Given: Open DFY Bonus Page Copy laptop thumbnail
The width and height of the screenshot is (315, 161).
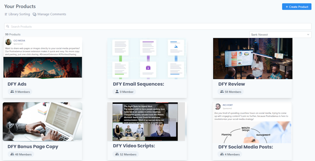Looking at the screenshot, I should (x=43, y=121).
